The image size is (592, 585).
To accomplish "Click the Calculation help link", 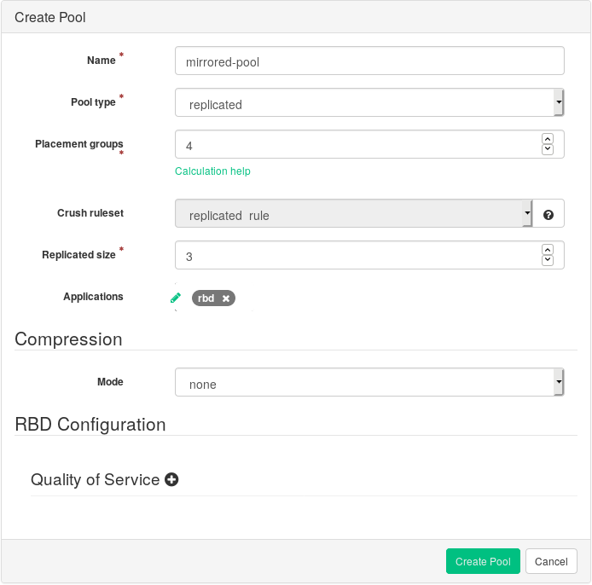I will pos(212,171).
